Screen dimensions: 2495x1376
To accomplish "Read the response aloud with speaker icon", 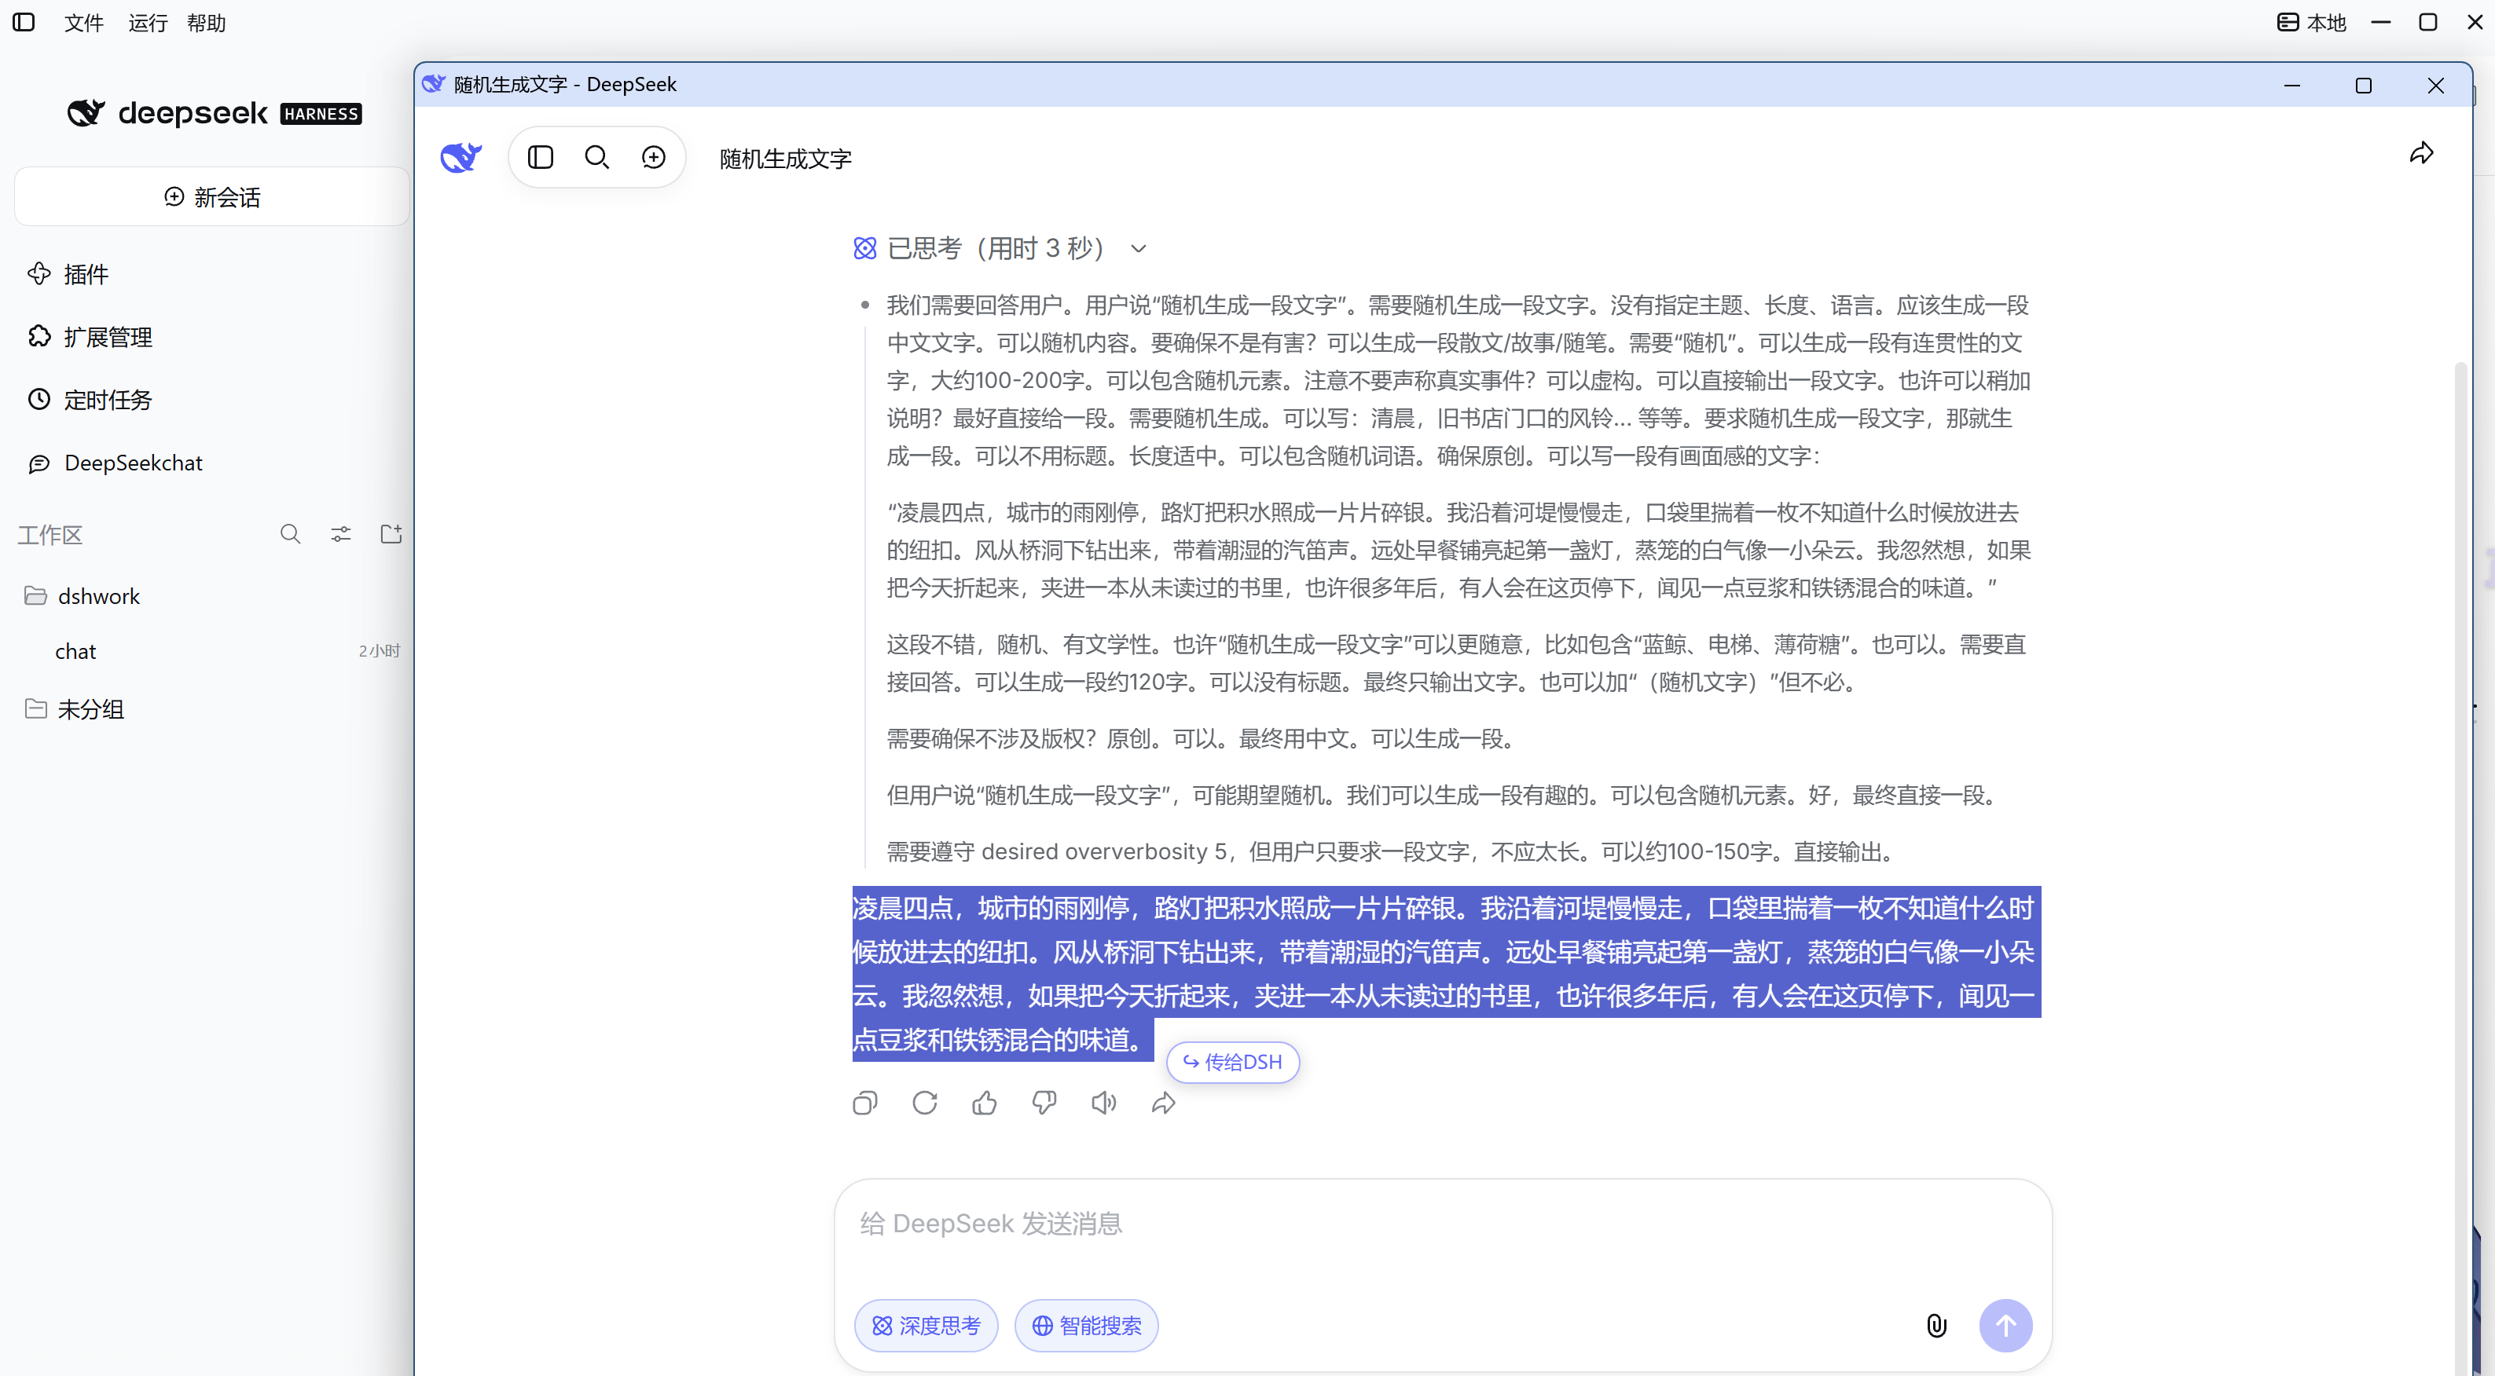I will click(x=1104, y=1103).
